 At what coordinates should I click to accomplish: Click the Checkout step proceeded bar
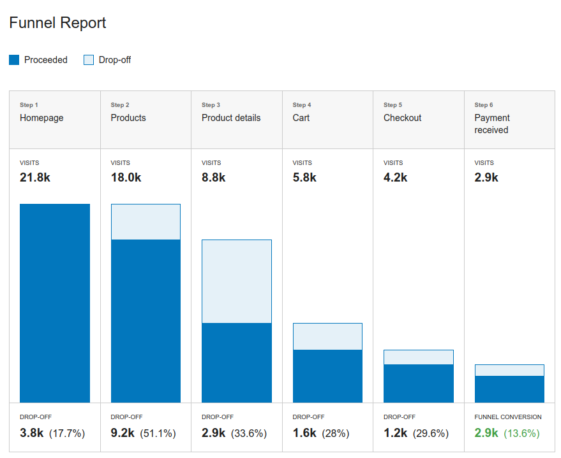coord(419,383)
